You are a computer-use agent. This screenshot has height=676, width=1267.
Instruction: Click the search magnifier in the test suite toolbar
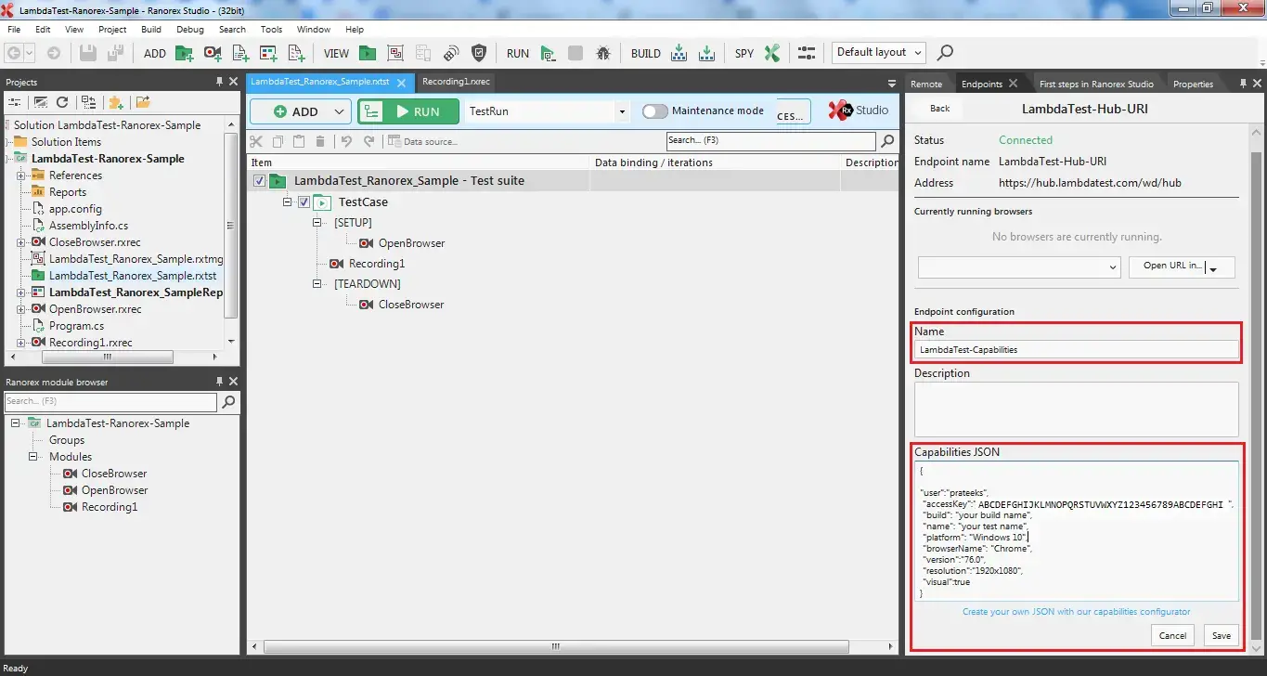coord(886,141)
